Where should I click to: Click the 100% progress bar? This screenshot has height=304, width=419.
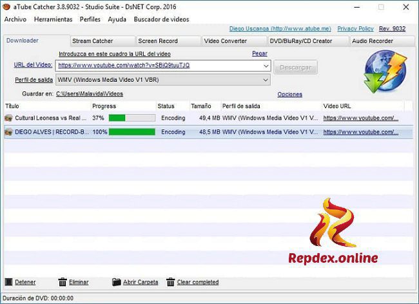132,132
